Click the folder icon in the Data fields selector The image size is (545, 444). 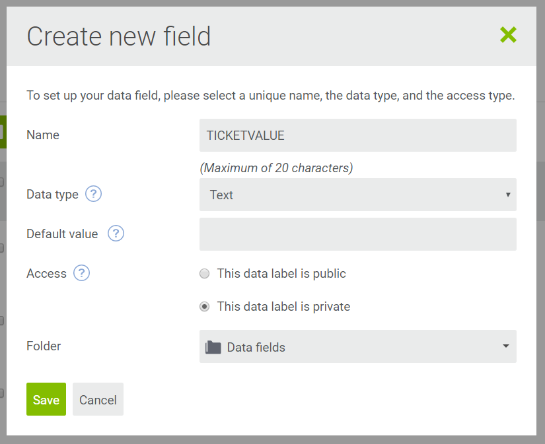click(x=213, y=347)
